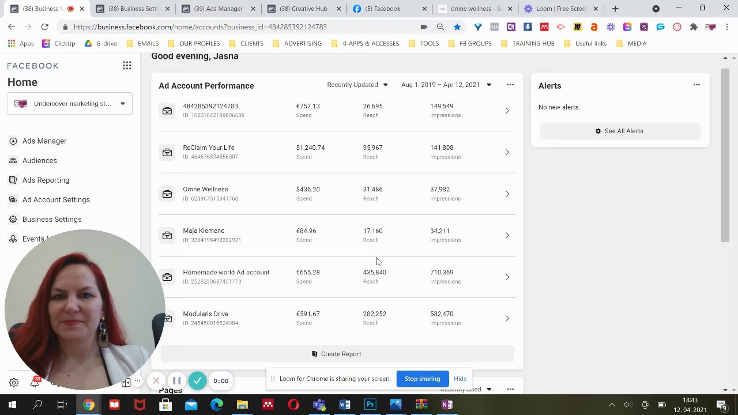738x415 pixels.
Task: Expand the 484285392124783 ad account row
Action: (507, 111)
